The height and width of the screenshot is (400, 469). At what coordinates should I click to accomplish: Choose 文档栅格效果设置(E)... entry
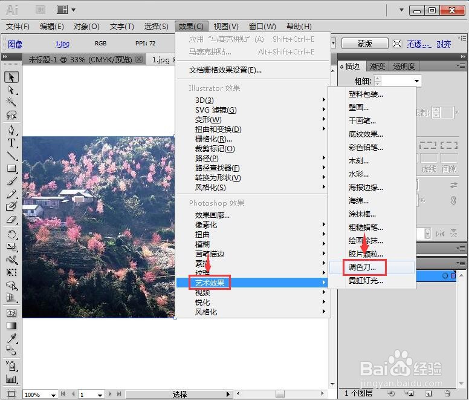[225, 70]
